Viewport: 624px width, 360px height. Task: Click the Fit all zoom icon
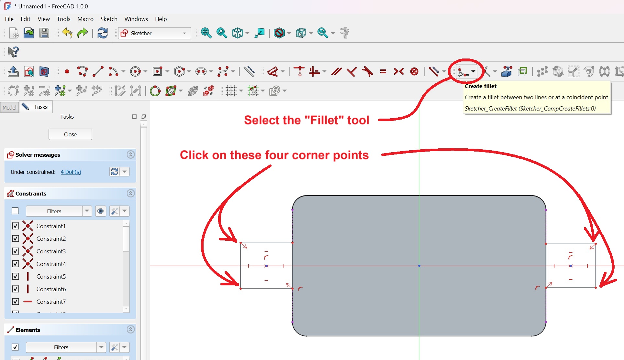(x=206, y=33)
